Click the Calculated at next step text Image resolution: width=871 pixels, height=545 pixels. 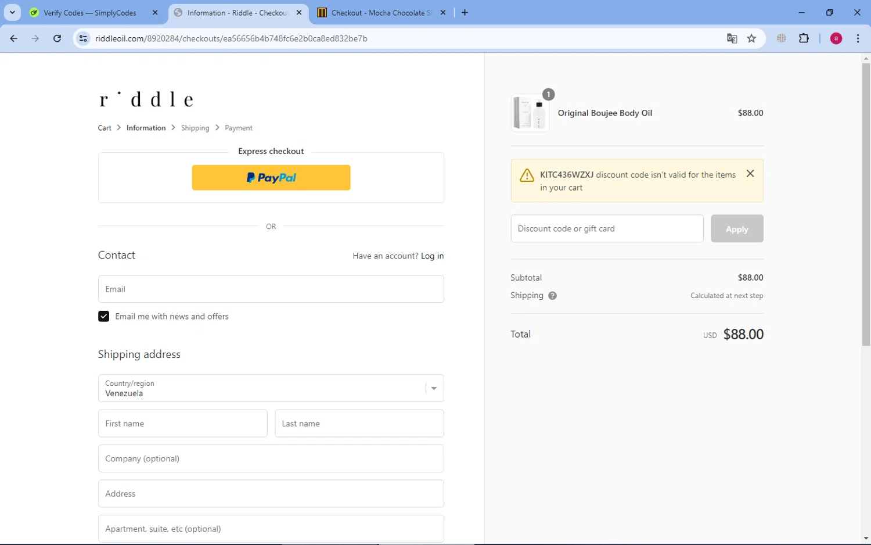(x=726, y=296)
